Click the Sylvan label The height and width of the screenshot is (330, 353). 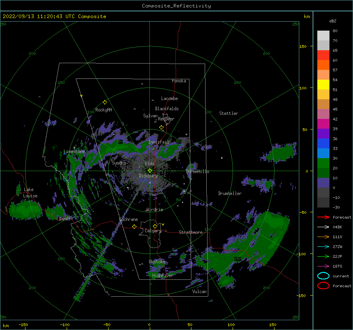(150, 116)
